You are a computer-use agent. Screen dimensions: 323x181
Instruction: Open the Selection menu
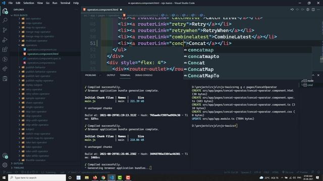point(29,3)
